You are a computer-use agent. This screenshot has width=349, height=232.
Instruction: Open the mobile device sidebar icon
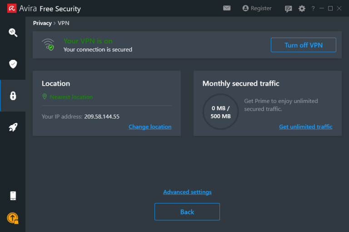(x=13, y=196)
